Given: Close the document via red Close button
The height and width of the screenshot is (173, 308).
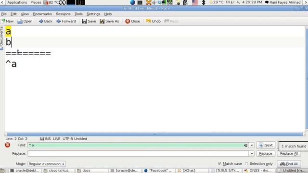Looking at the screenshot, I should click(x=133, y=21).
